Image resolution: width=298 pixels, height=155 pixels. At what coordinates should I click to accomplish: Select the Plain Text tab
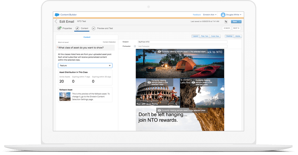[205, 36]
